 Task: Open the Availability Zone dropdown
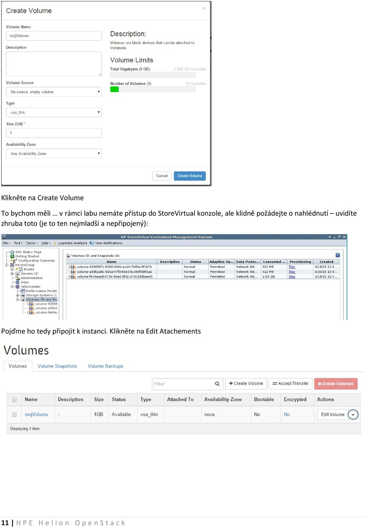click(x=54, y=153)
